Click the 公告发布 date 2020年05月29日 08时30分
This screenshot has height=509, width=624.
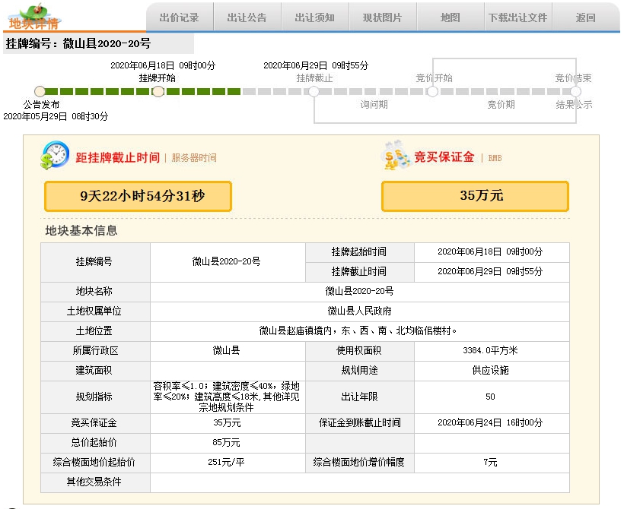[56, 116]
